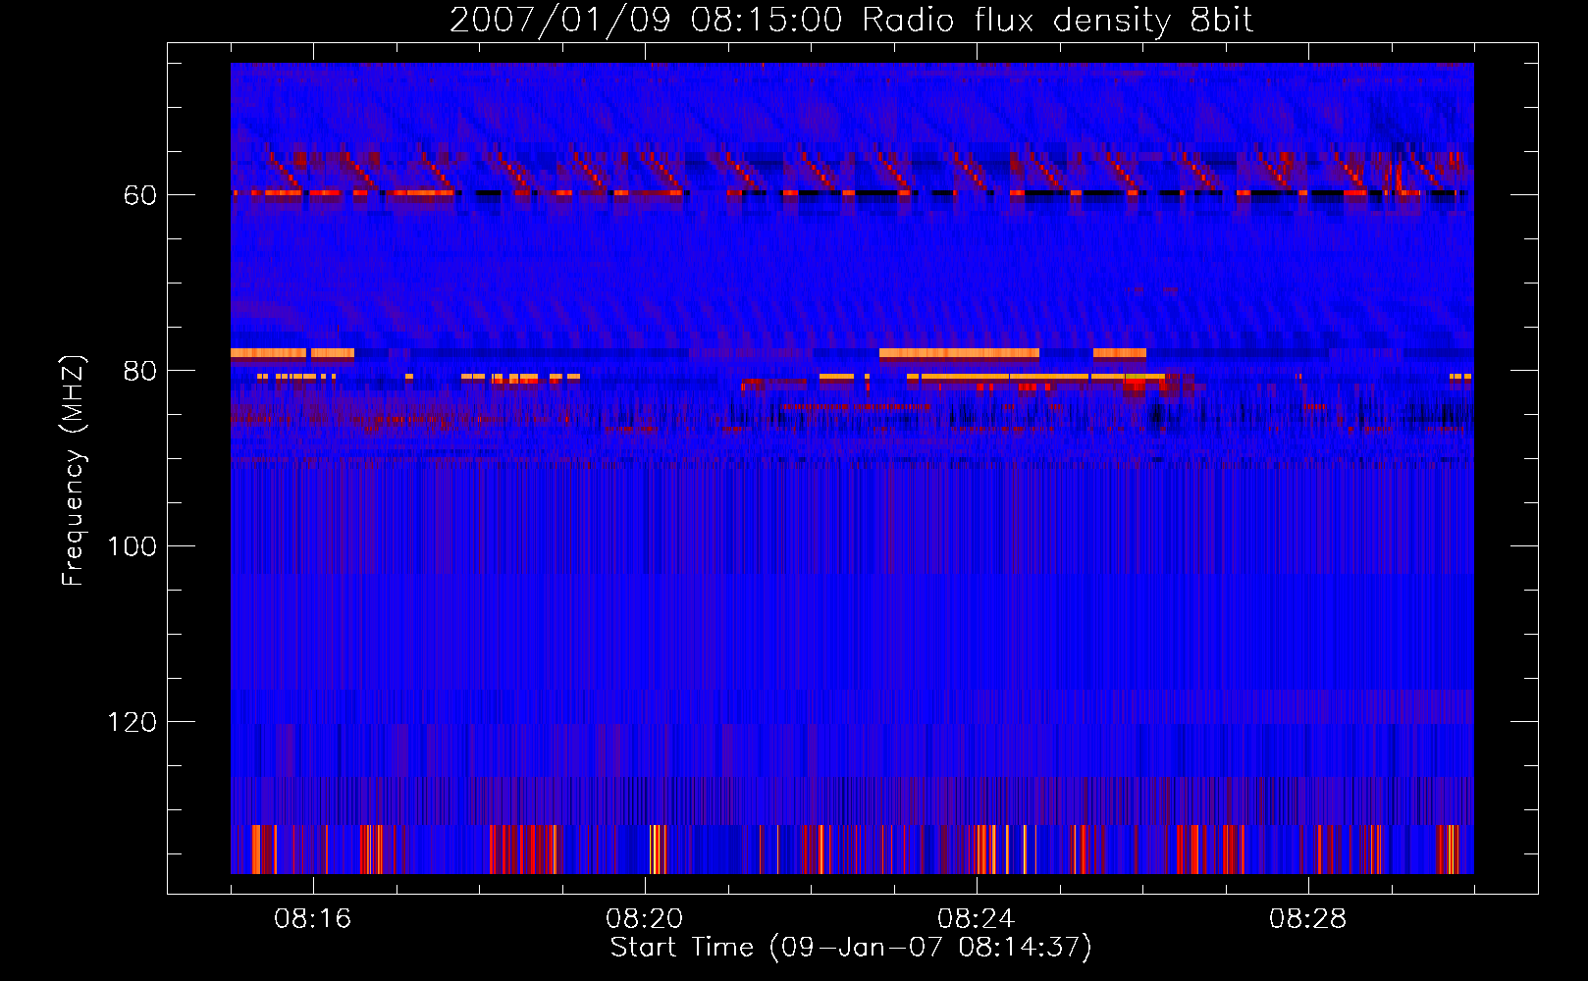
Task: Click the 'Start Time (09-Jan-07 08:14:37)' x-axis label
Action: 851,948
